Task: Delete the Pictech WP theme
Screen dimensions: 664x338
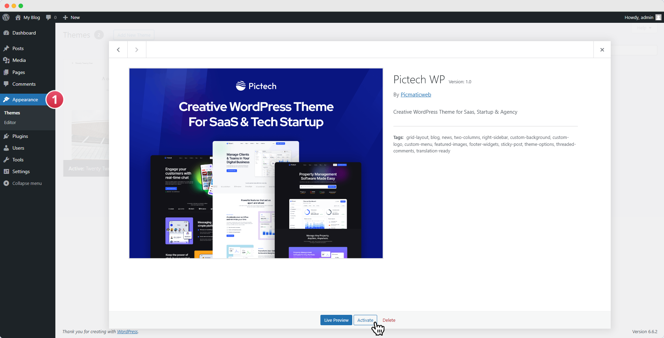Action: coord(389,320)
